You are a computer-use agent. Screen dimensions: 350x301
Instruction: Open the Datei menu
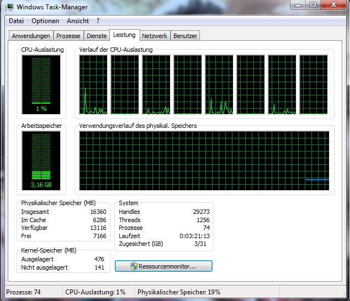pos(16,21)
